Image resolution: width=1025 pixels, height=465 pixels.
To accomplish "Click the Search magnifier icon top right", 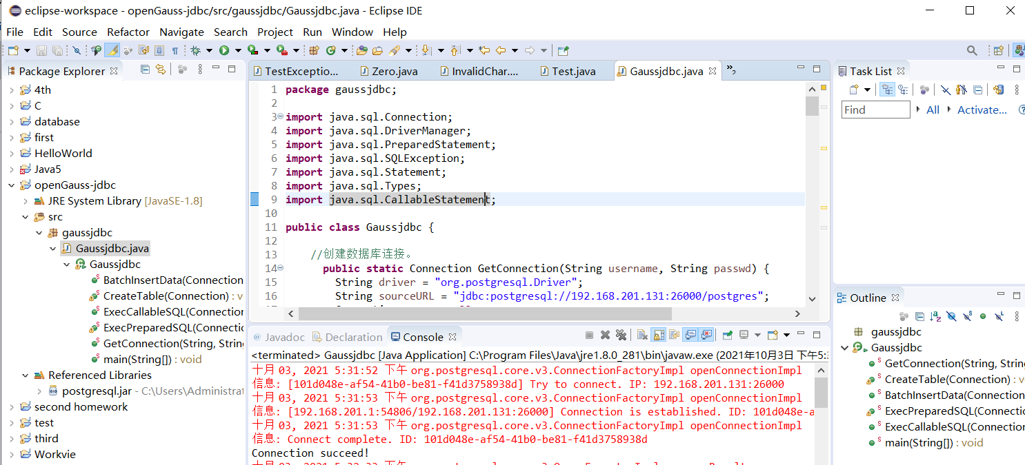I will 972,50.
